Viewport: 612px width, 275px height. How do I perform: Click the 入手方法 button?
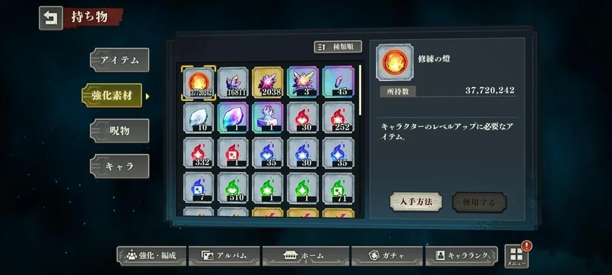click(x=415, y=202)
